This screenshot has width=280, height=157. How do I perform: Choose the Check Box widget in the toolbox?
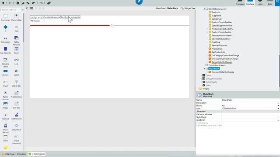(17, 83)
